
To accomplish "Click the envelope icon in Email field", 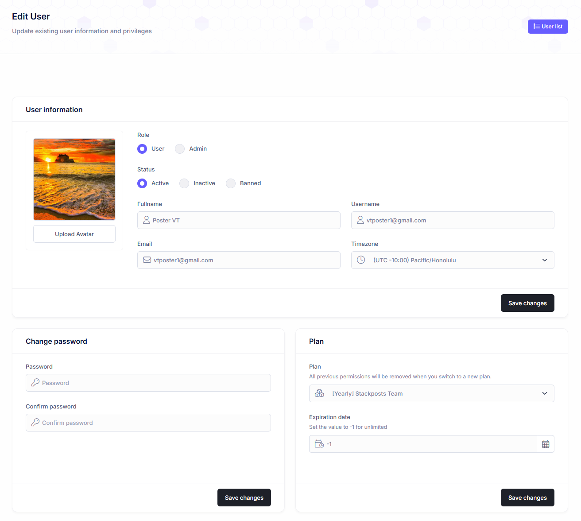I will click(x=147, y=260).
